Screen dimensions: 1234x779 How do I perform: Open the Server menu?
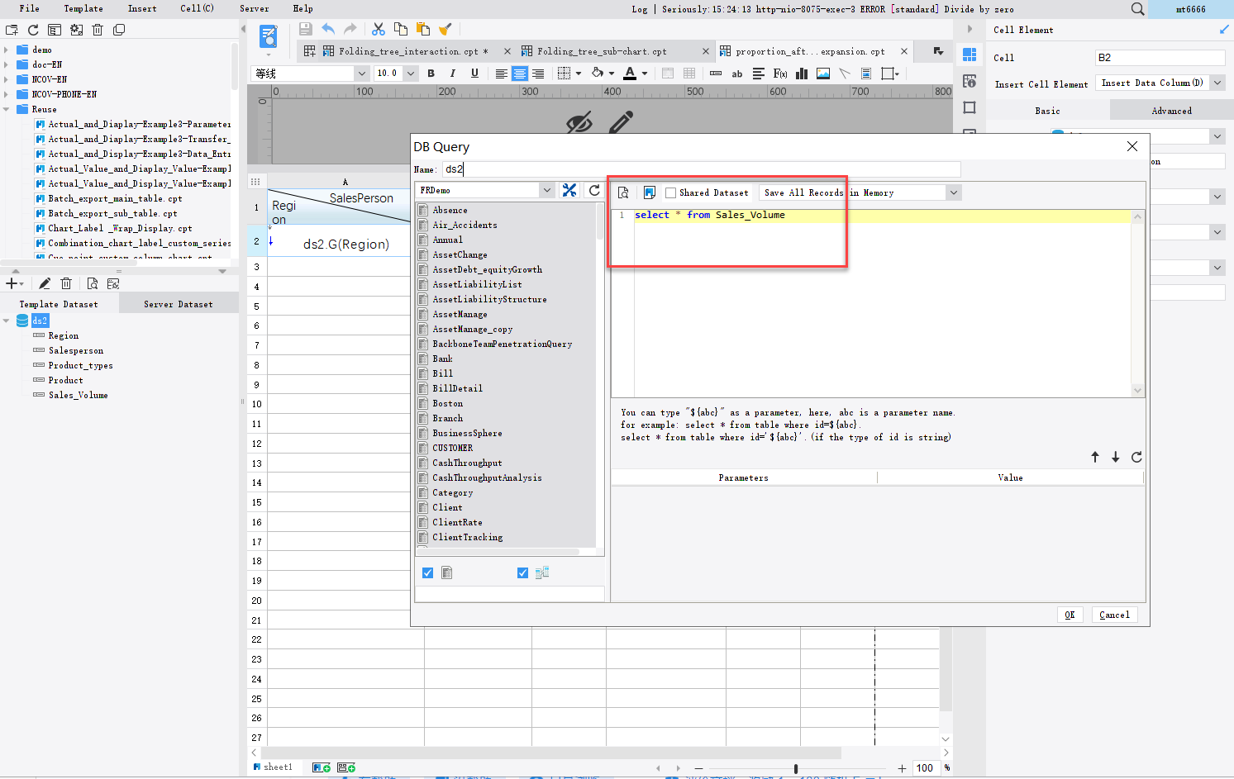pyautogui.click(x=254, y=8)
